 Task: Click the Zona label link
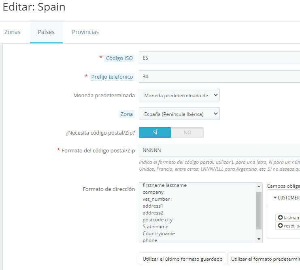tap(127, 114)
